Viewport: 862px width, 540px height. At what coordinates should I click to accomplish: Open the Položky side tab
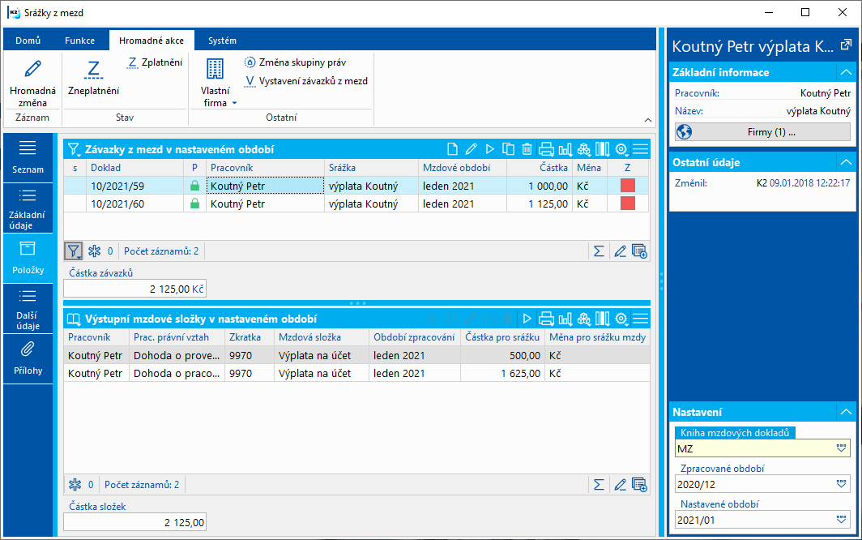coord(28,258)
